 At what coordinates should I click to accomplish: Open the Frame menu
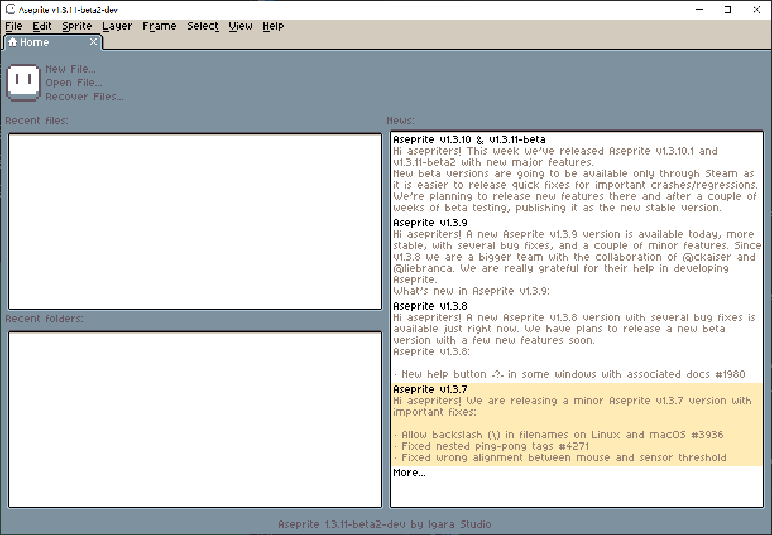159,26
